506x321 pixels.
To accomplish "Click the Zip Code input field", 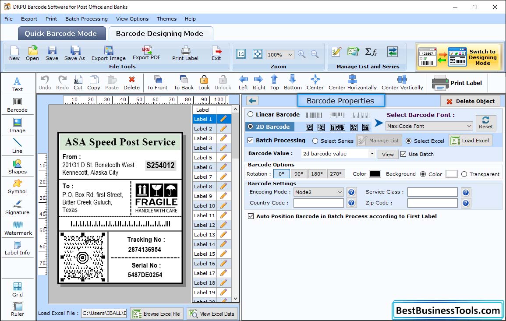I will coord(432,203).
